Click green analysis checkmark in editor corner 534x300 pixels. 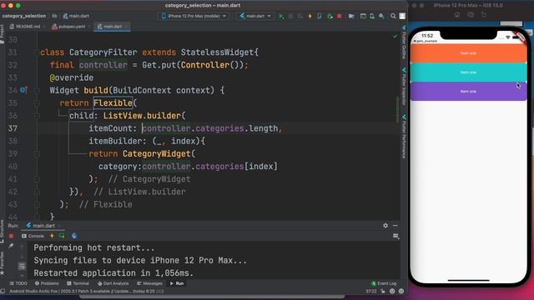coord(395,37)
